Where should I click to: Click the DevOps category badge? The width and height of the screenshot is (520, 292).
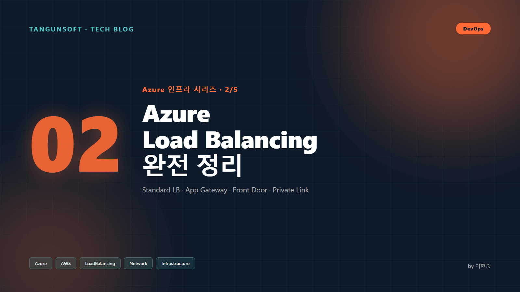pyautogui.click(x=473, y=29)
